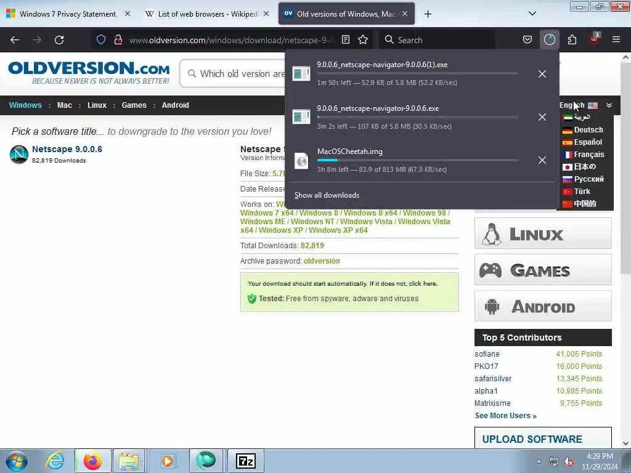Select the Mac nav menu item
Image resolution: width=631 pixels, height=473 pixels.
64,105
